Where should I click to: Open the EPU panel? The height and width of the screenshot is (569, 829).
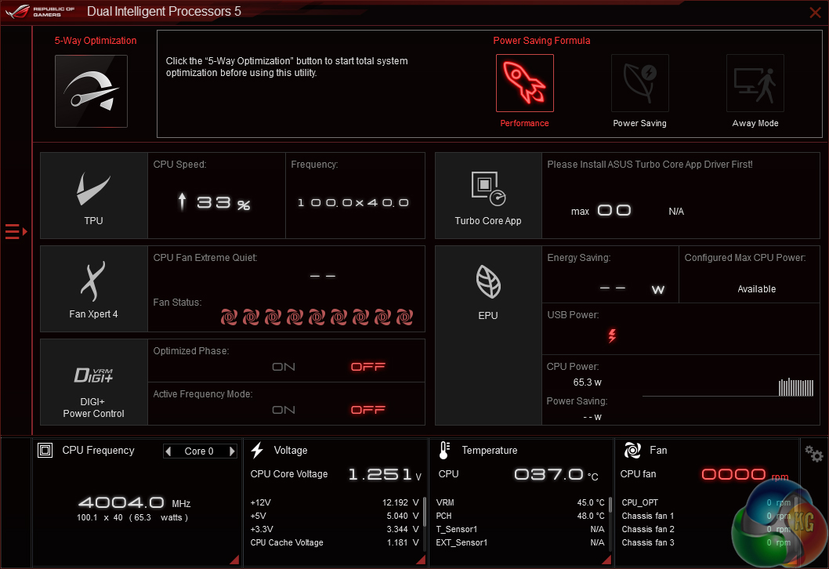[488, 335]
